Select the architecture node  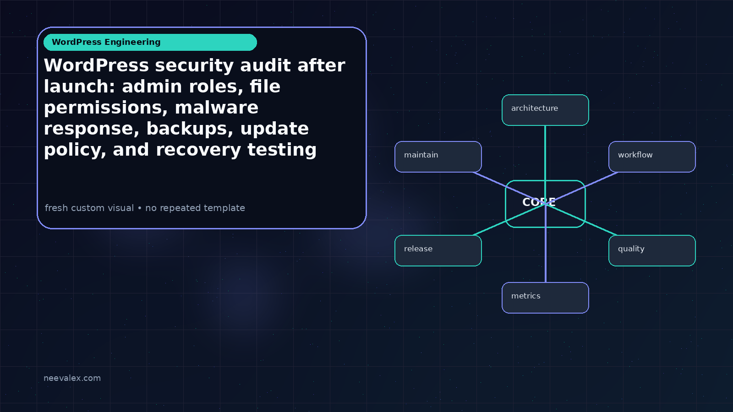[x=545, y=110]
